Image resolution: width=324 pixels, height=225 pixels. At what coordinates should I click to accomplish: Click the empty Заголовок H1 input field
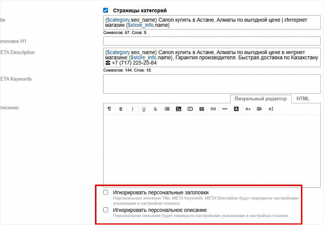tap(212, 41)
